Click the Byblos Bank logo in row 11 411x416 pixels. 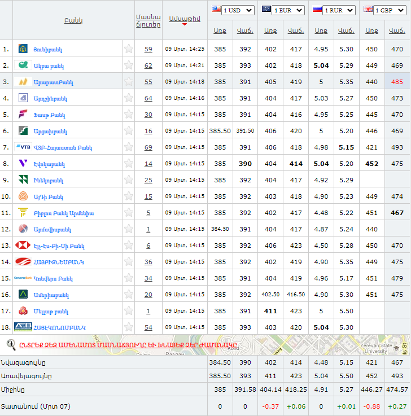[23, 212]
